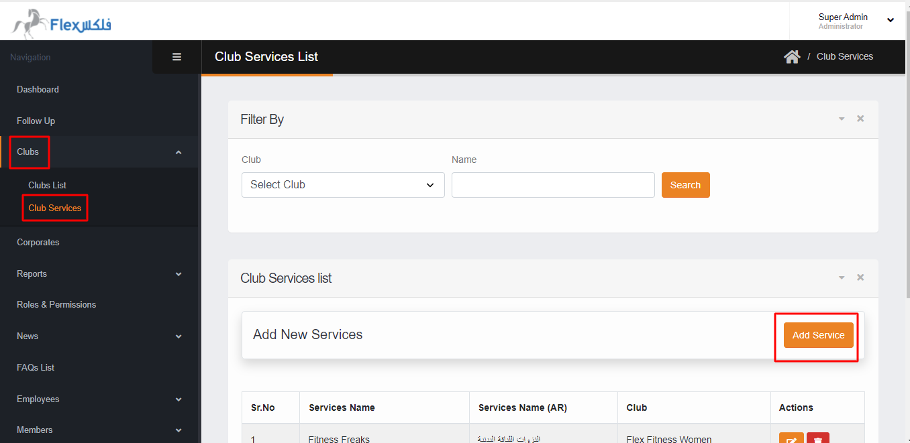Image resolution: width=910 pixels, height=443 pixels.
Task: Click the edit icon for Fitness Freaks service
Action: [791, 439]
